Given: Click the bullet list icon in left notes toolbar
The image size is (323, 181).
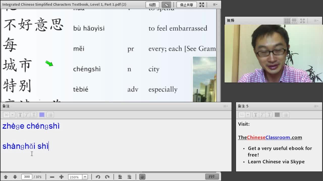Looking at the screenshot, I should [50, 115].
